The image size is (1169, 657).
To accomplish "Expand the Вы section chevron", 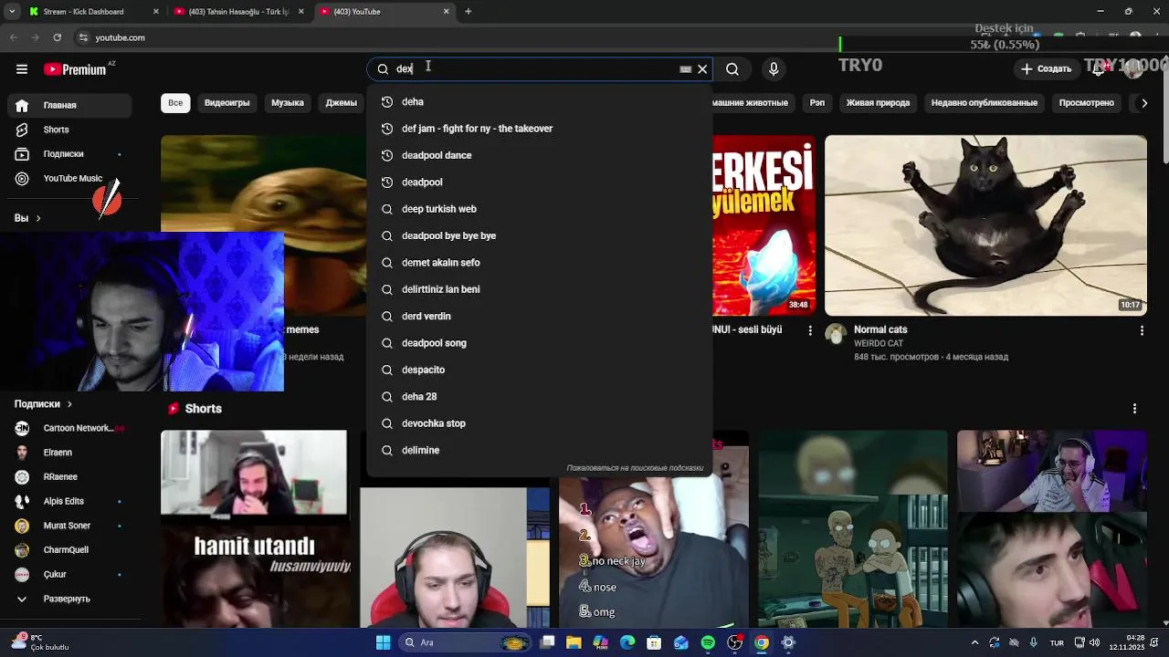I will coord(38,218).
